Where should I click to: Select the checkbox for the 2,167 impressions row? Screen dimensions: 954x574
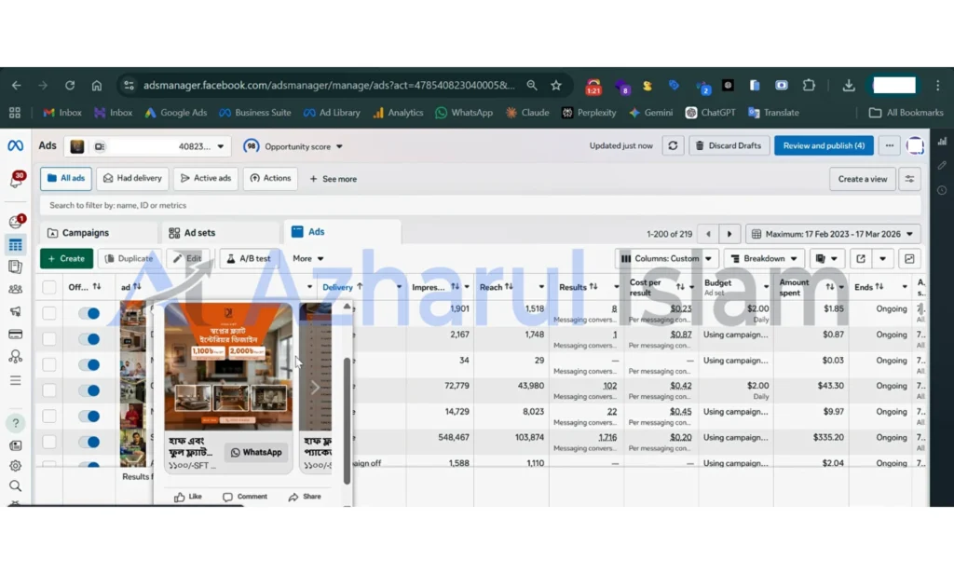[49, 339]
